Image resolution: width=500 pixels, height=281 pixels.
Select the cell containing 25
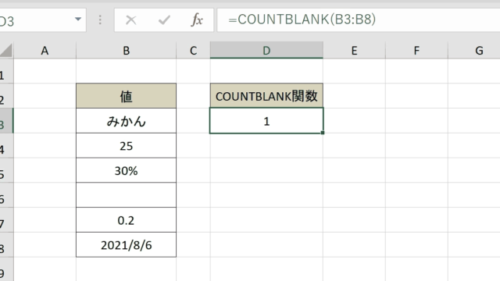coord(127,146)
